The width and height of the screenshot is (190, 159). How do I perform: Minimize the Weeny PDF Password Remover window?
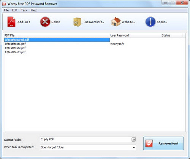(x=165, y=3)
